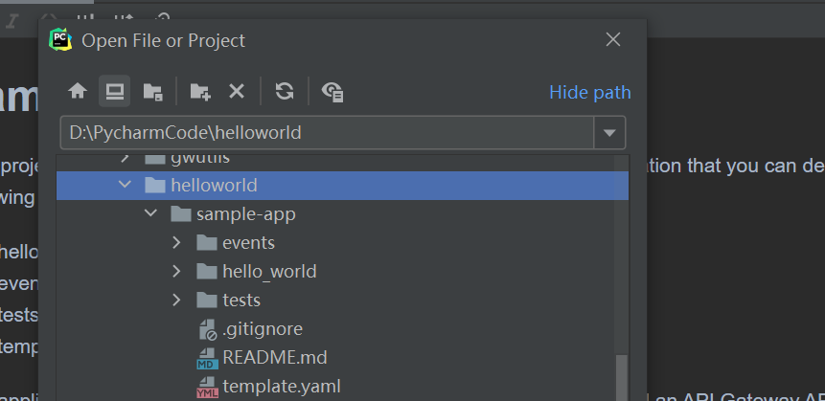Screen dimensions: 825x401
Task: Delete selected item with X toolbar icon
Action: 237,92
